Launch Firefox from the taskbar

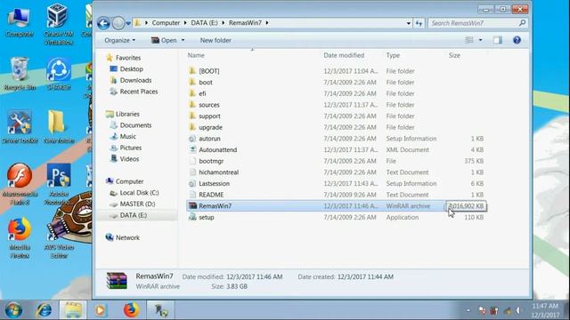point(131,310)
